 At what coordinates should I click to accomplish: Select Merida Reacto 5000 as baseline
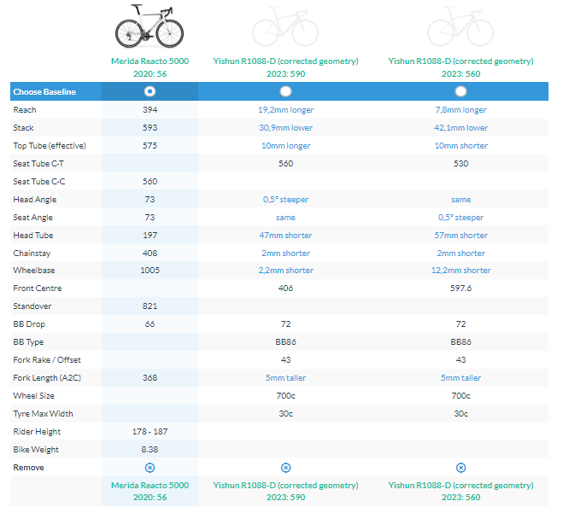coord(150,91)
